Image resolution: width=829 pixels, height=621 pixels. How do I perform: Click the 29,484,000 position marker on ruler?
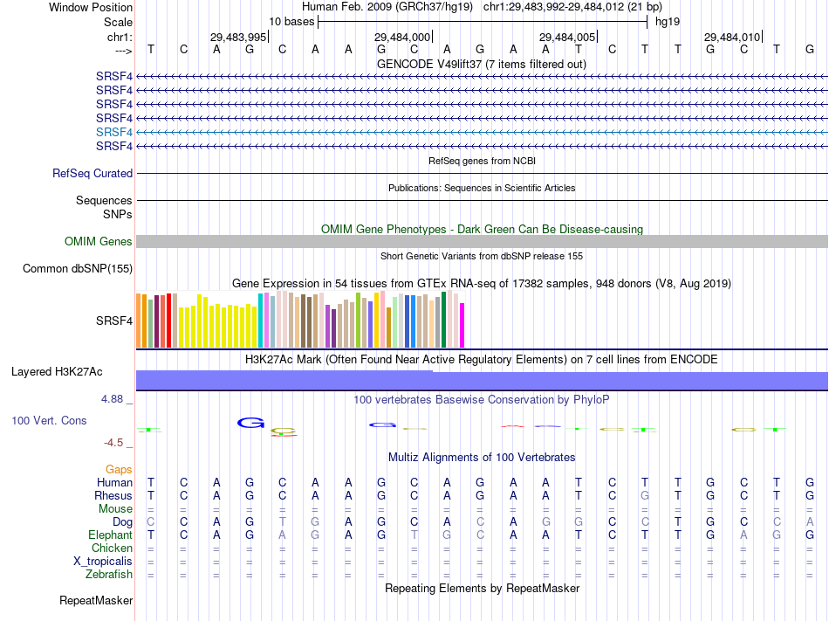coord(403,37)
